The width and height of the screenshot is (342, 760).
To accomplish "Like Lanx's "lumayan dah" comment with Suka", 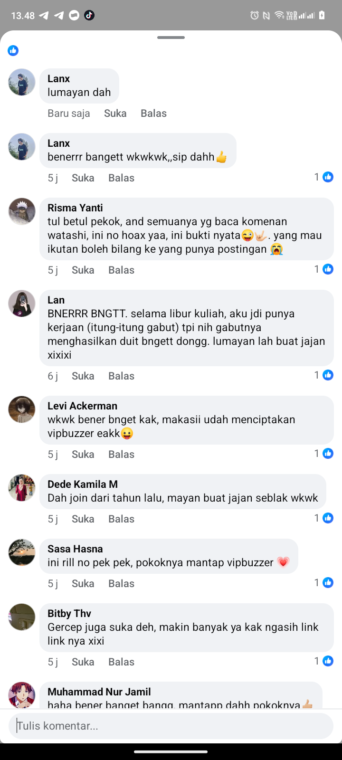I will point(115,114).
